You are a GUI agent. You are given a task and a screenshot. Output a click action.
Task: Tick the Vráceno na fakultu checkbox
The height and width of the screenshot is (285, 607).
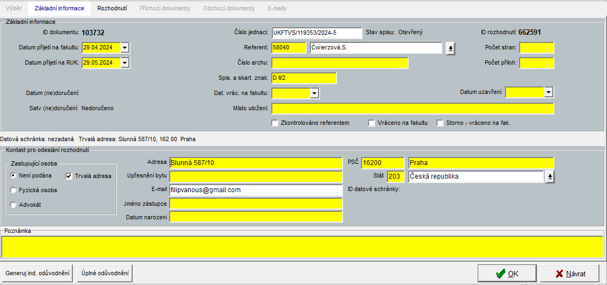tap(372, 123)
